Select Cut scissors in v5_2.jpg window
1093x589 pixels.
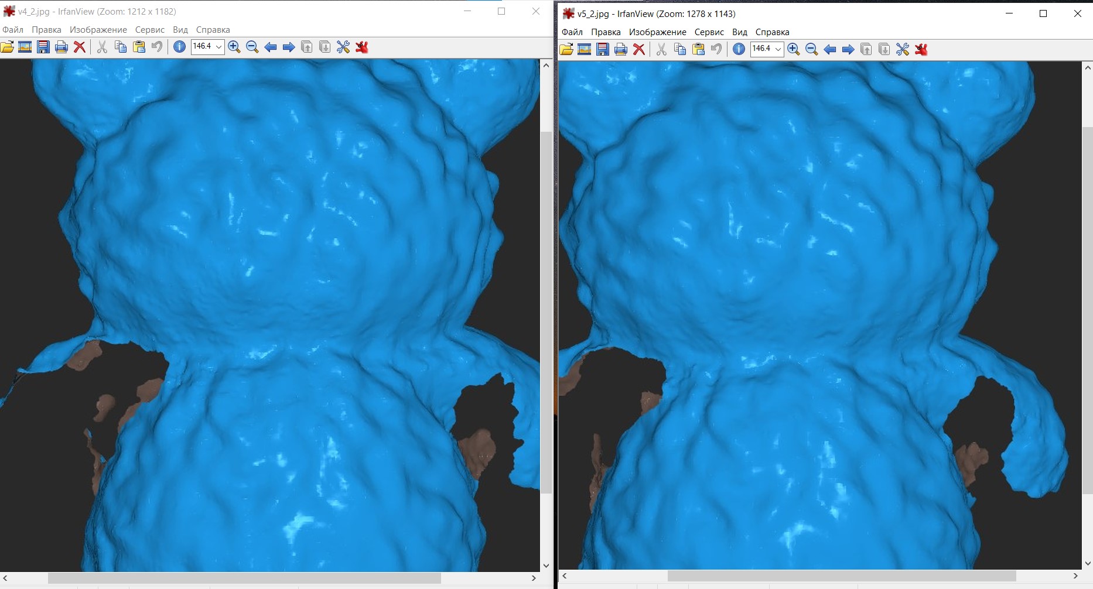tap(661, 49)
